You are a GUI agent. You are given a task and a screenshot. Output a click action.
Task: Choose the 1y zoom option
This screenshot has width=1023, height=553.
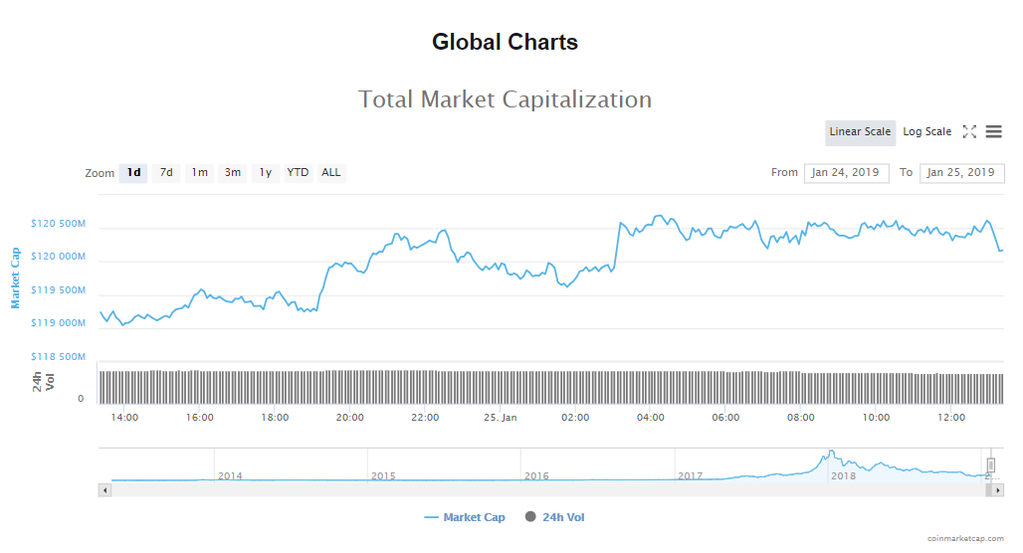point(265,173)
